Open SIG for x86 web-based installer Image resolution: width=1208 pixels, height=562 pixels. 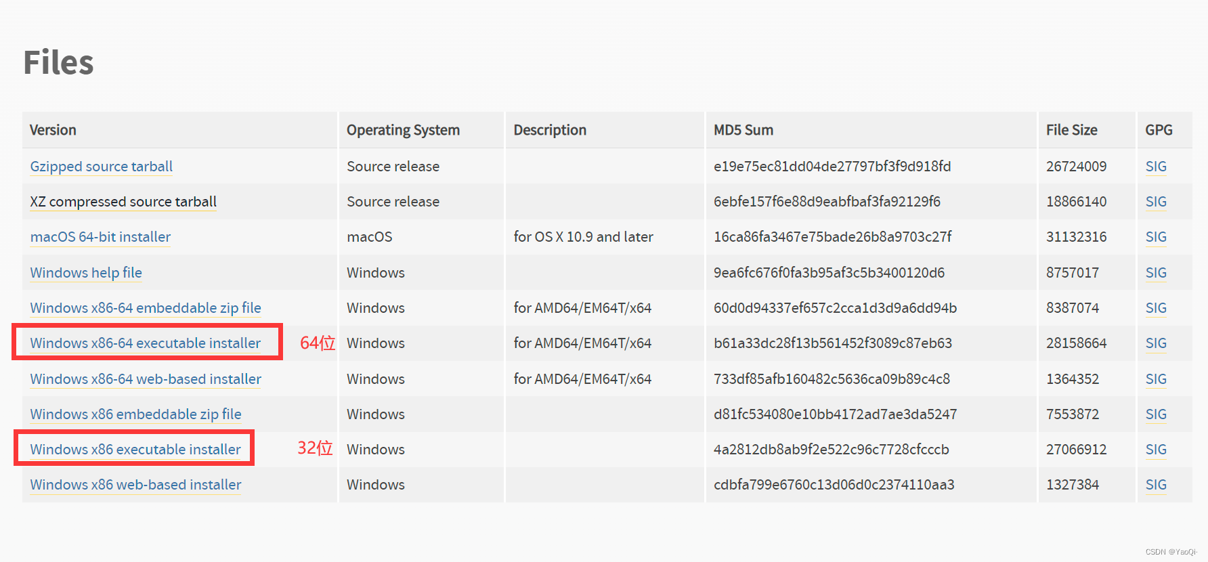(1156, 485)
